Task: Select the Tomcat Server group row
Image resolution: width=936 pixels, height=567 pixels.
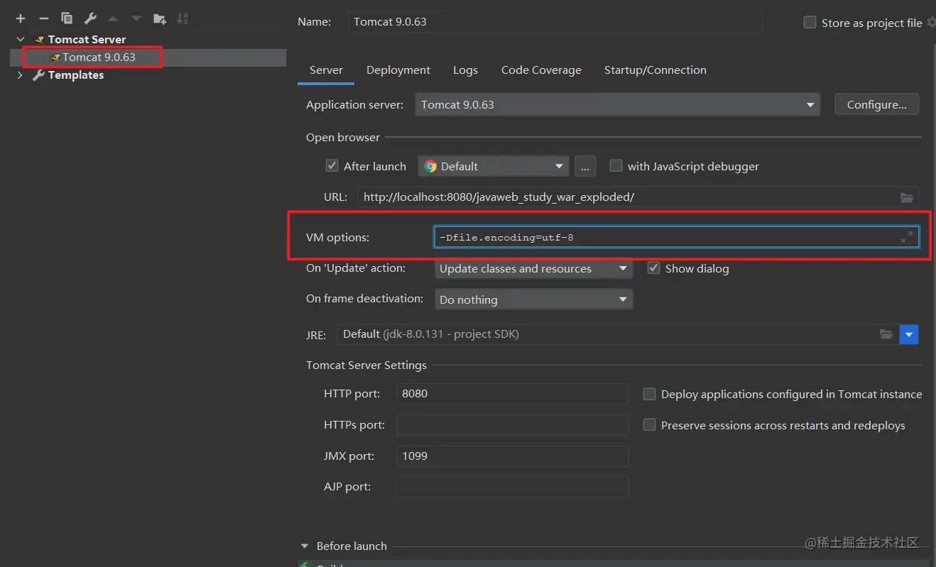Action: [x=148, y=40]
